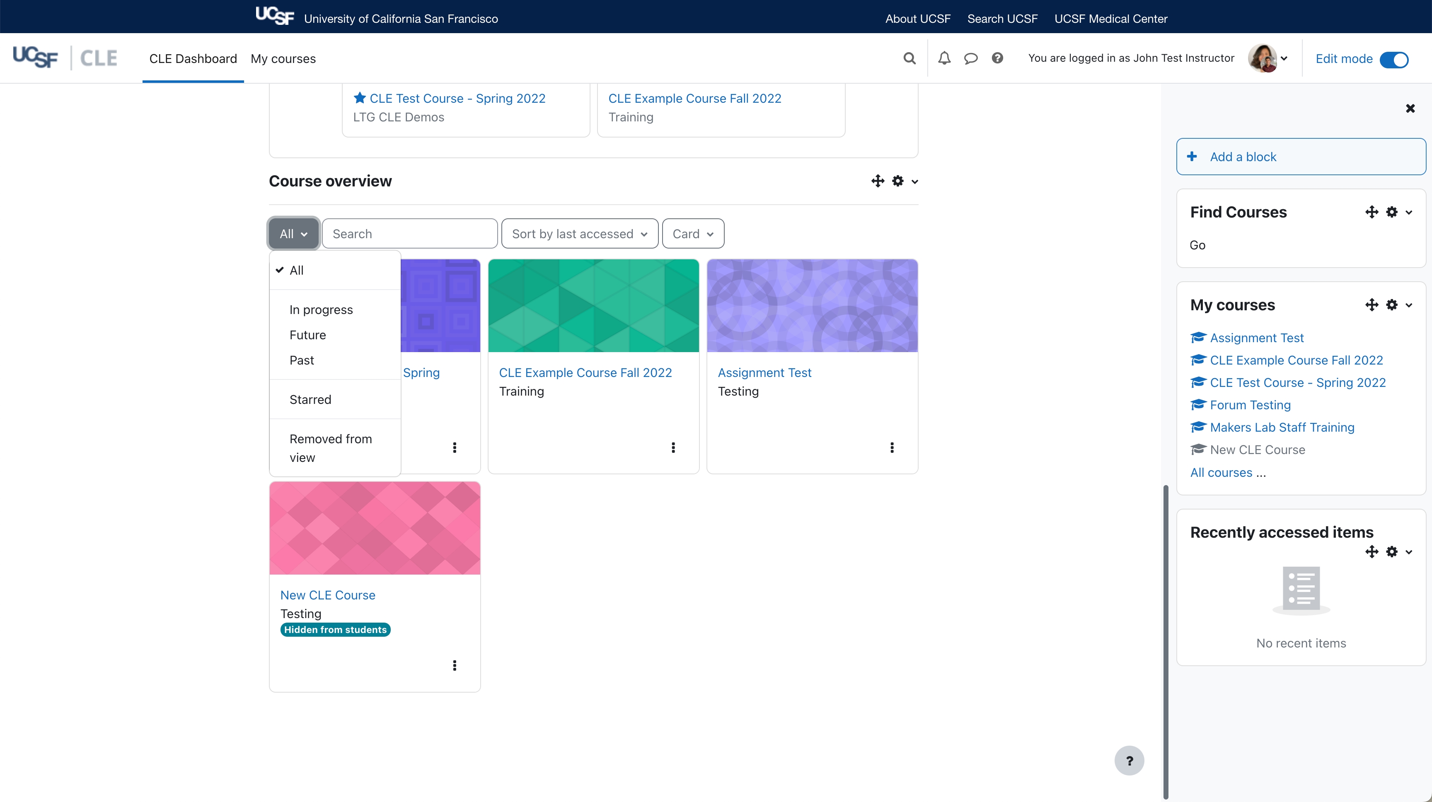Viewport: 1432px width, 802px height.
Task: Expand Find Courses block chevron
Action: click(1409, 213)
